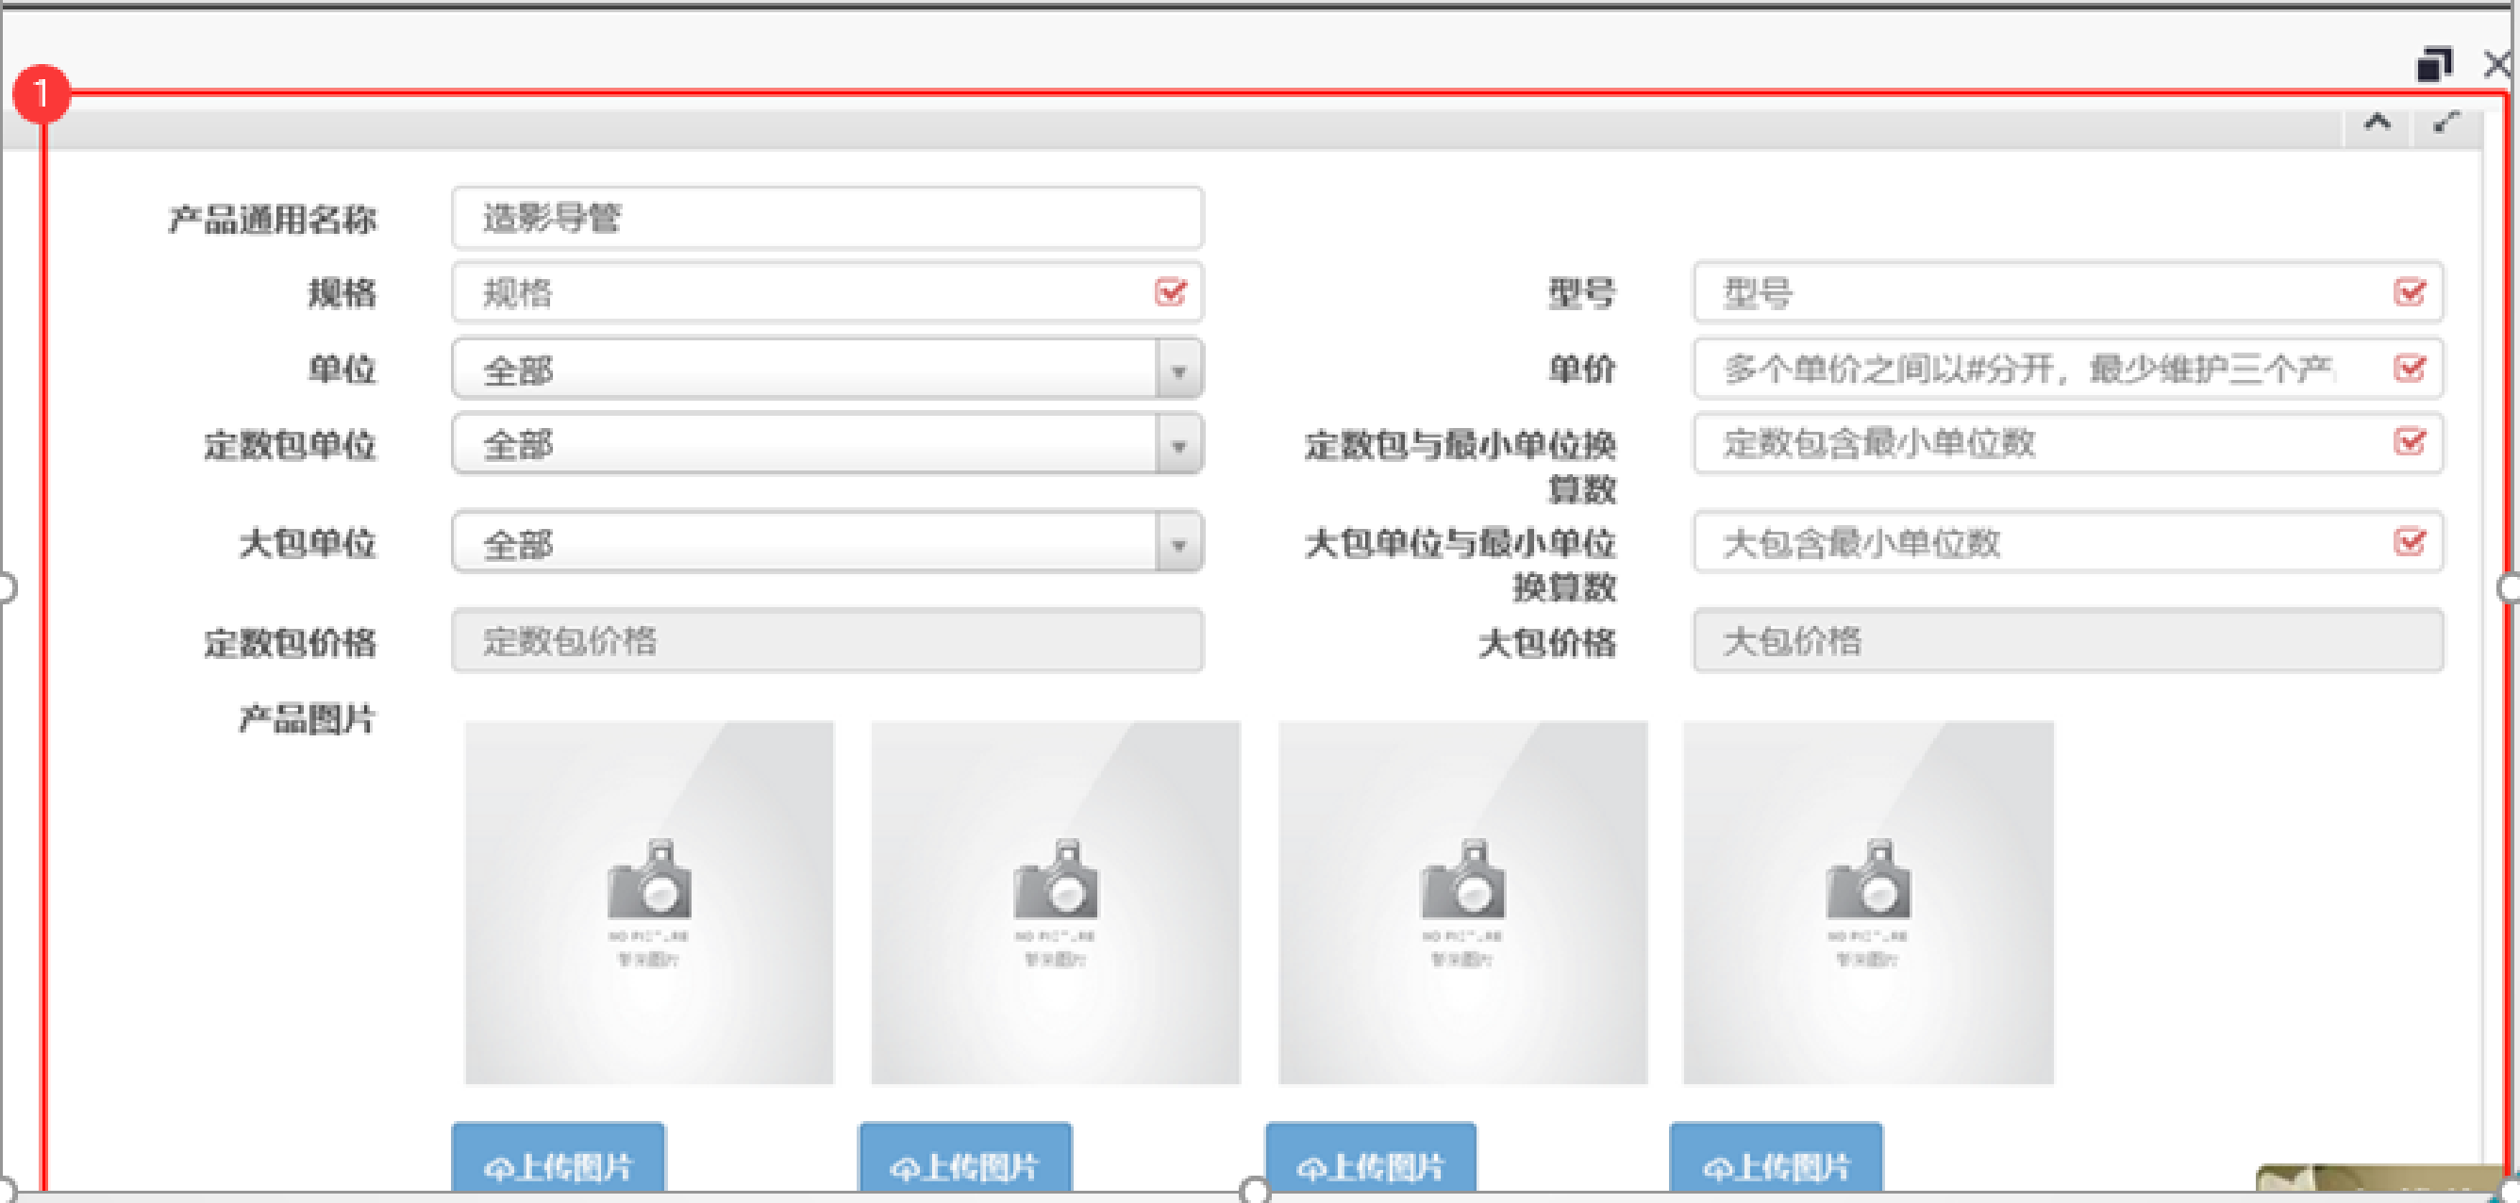The height and width of the screenshot is (1203, 2520).
Task: Click the third product image placeholder
Action: pyautogui.click(x=1462, y=903)
